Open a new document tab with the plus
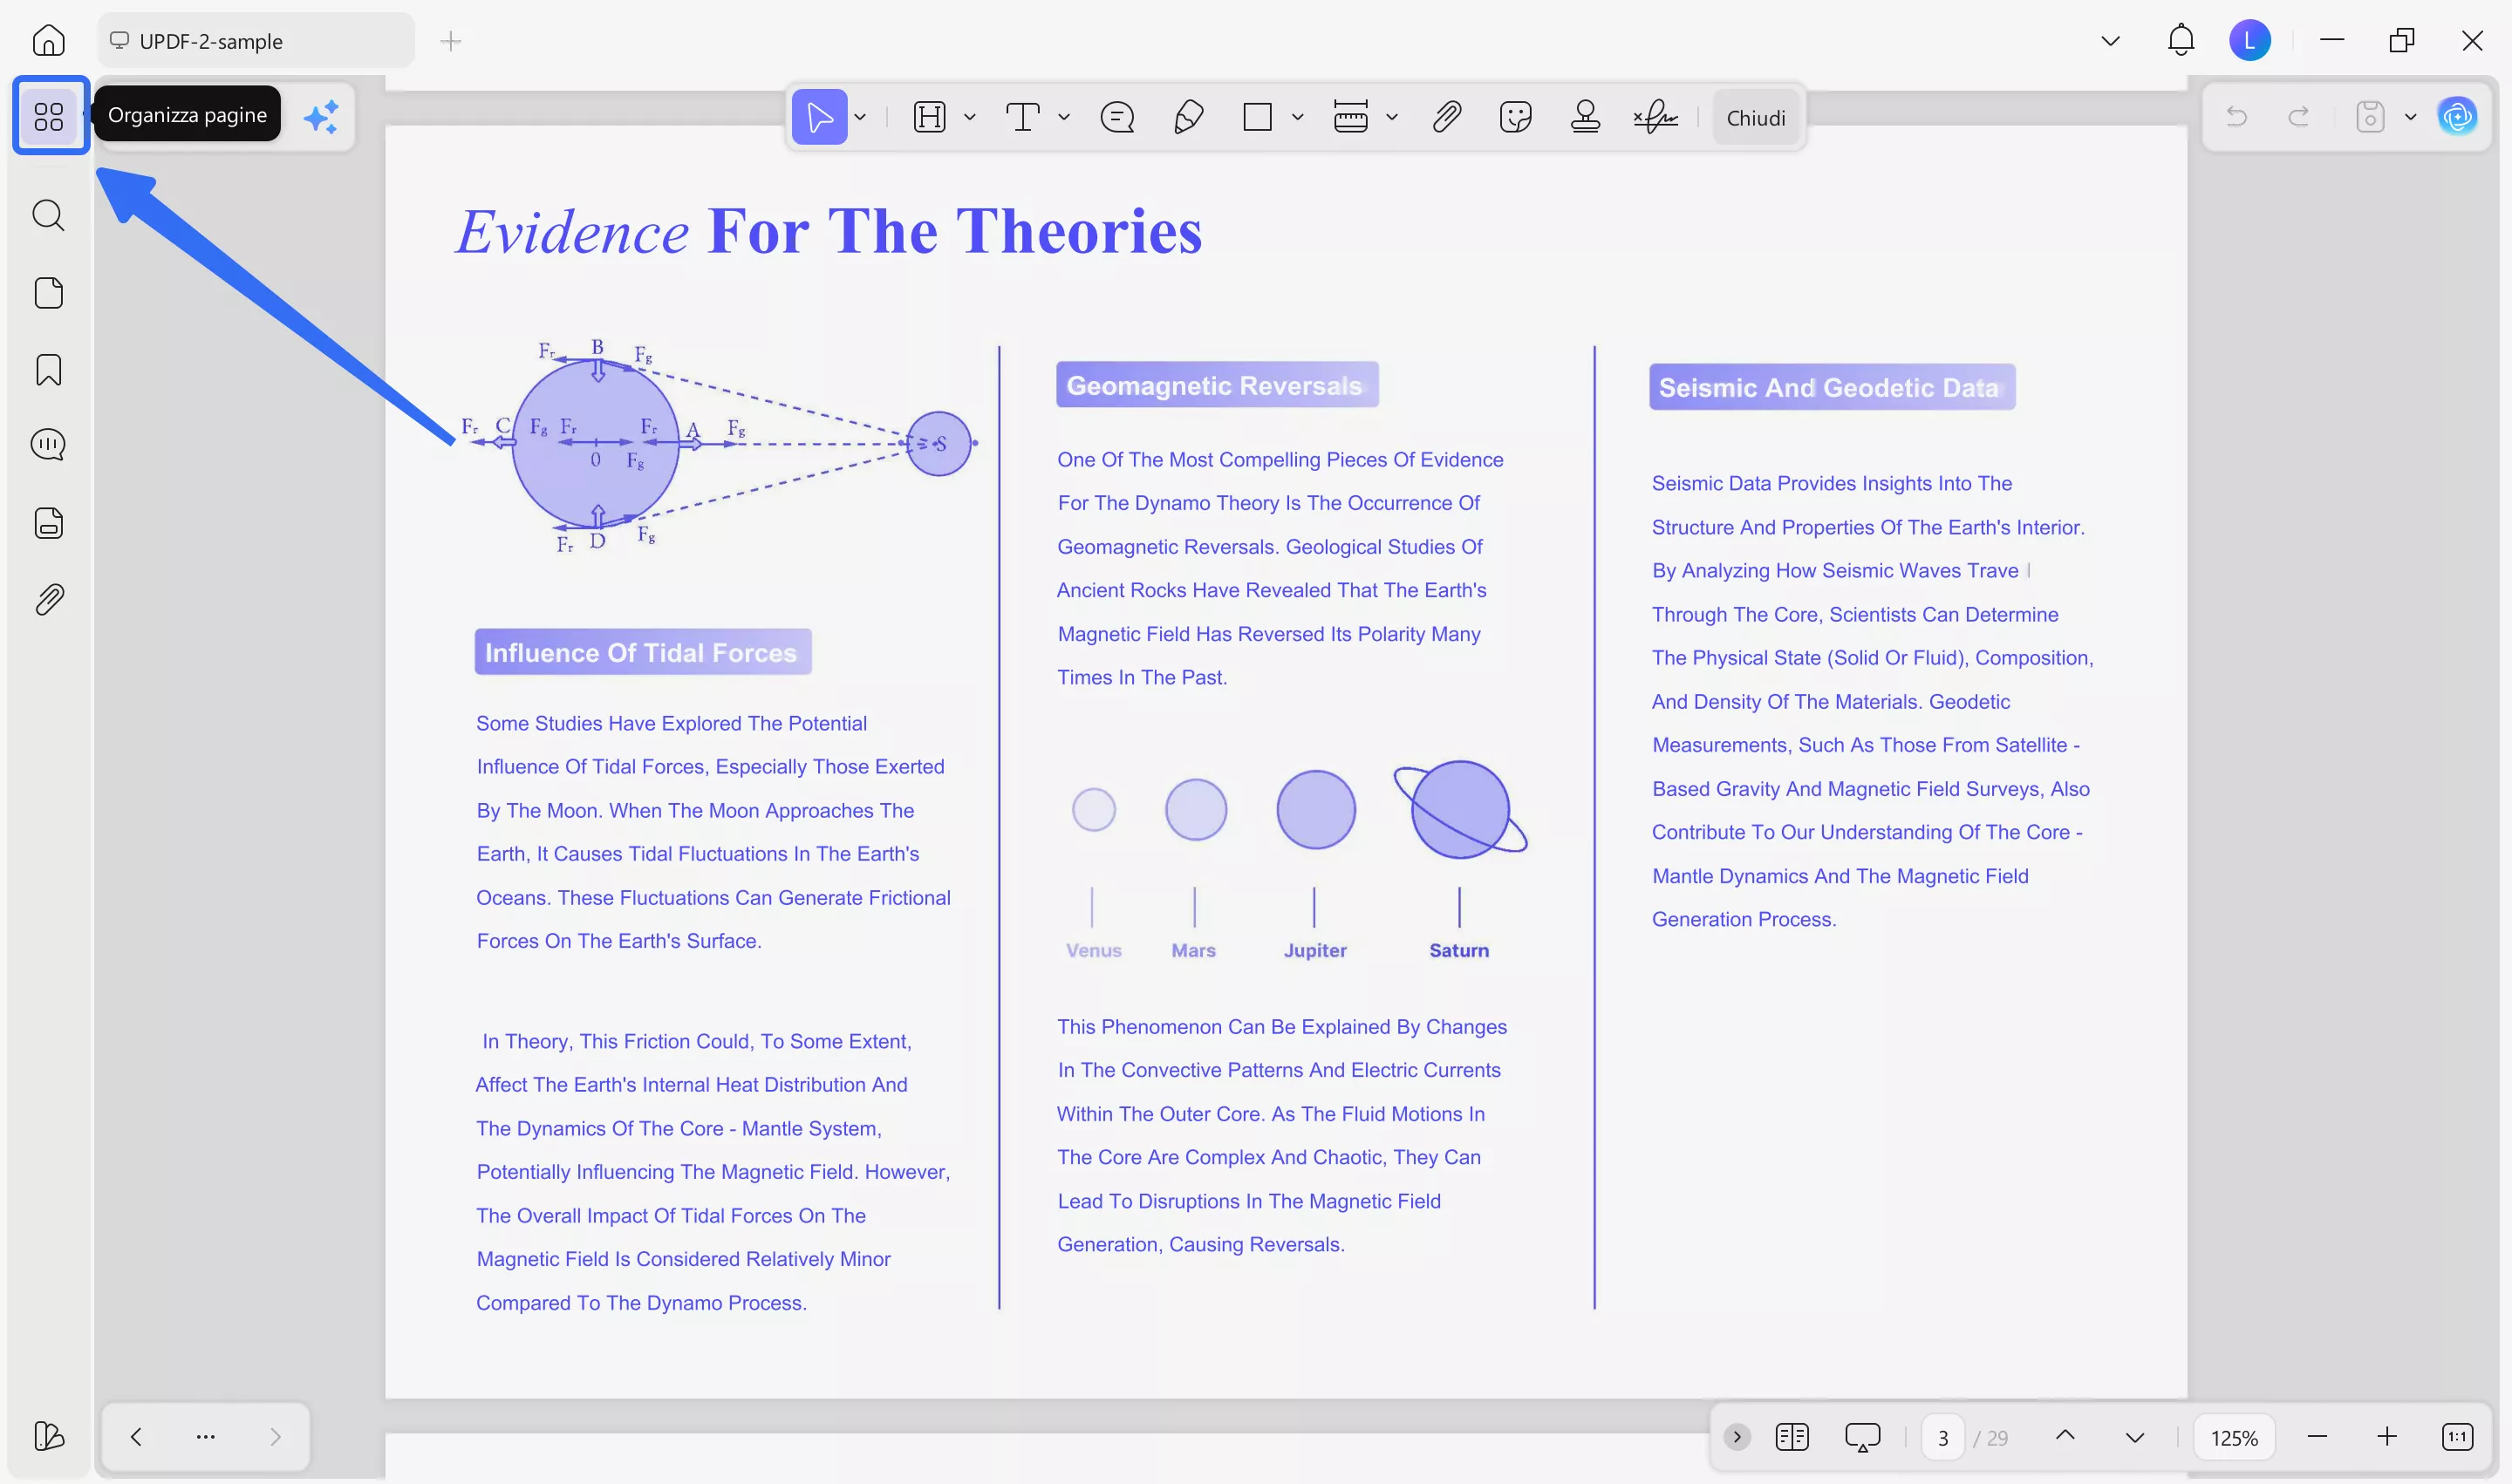 (x=450, y=41)
